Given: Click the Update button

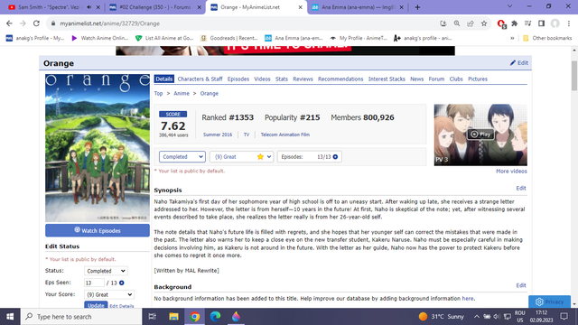Looking at the screenshot, I should (96, 305).
